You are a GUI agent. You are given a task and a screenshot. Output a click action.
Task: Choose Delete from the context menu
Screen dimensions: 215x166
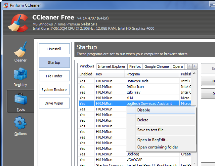click(x=161, y=120)
